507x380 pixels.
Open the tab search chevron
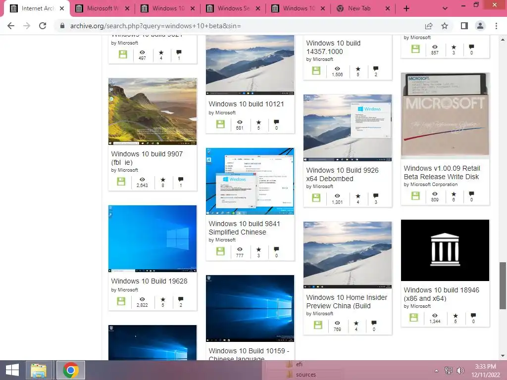tap(445, 8)
